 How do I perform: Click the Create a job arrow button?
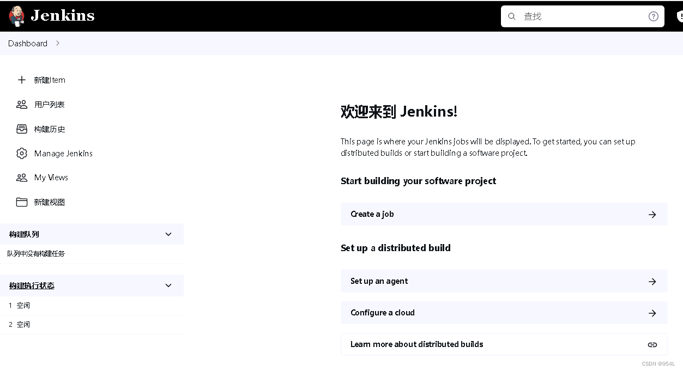tap(652, 214)
